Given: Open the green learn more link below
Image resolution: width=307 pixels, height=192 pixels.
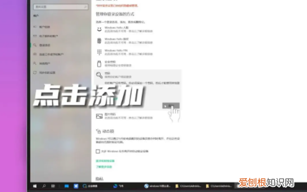Looking at the screenshot, I should coord(104,167).
